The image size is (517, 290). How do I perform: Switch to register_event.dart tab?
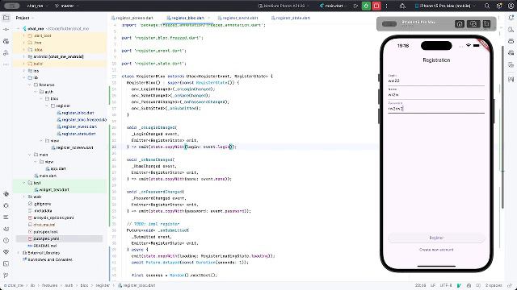click(237, 18)
